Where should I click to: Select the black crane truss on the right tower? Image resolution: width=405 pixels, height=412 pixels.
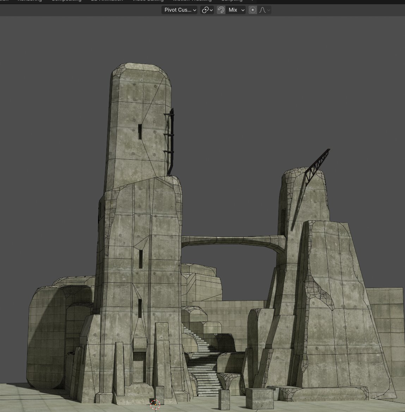click(317, 166)
